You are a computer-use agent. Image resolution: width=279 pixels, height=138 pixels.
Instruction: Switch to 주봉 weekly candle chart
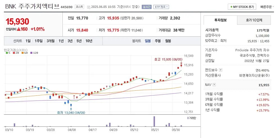point(157,41)
